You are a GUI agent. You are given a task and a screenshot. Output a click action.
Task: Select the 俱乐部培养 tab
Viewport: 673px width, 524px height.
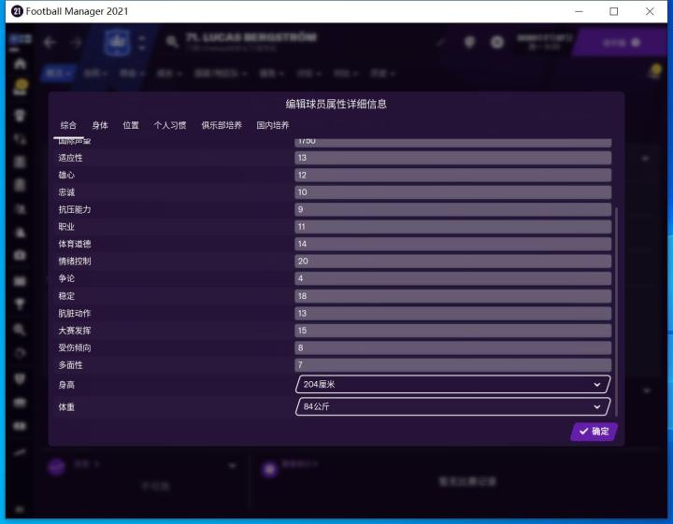[222, 125]
